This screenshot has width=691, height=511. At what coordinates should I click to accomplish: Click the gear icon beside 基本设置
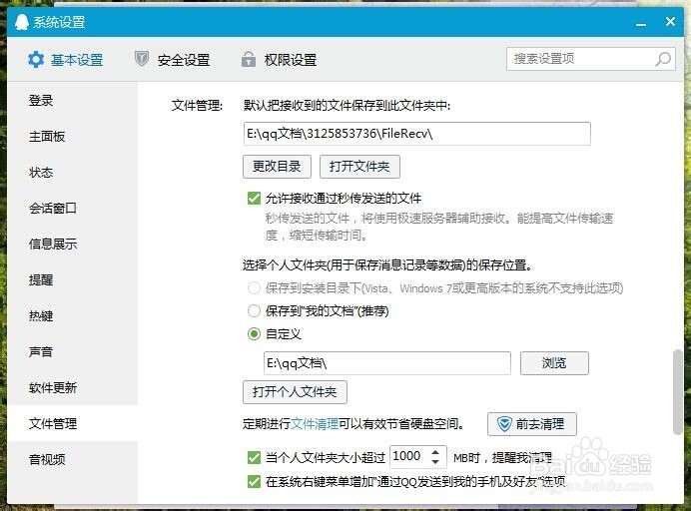36,60
